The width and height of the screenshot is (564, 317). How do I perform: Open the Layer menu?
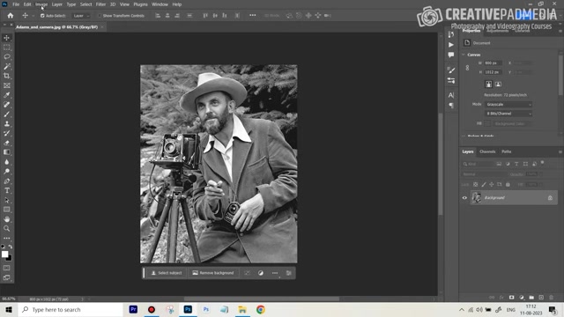pos(56,4)
